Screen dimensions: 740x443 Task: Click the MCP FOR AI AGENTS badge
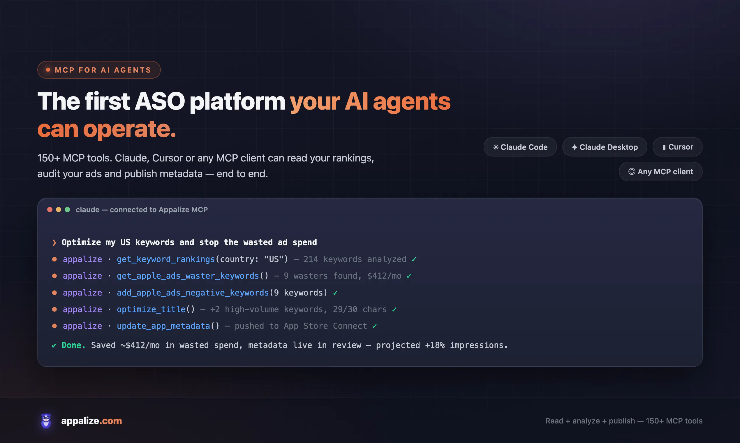coord(99,70)
